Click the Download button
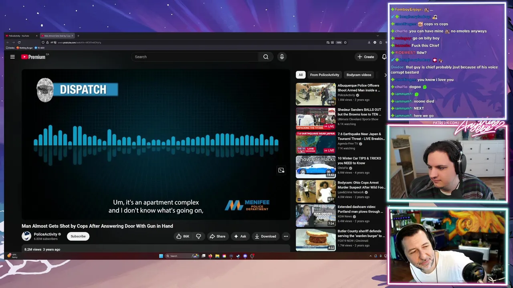This screenshot has height=288, width=513. pyautogui.click(x=265, y=236)
